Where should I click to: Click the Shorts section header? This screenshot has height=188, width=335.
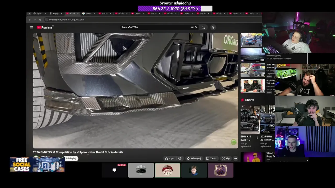[248, 100]
